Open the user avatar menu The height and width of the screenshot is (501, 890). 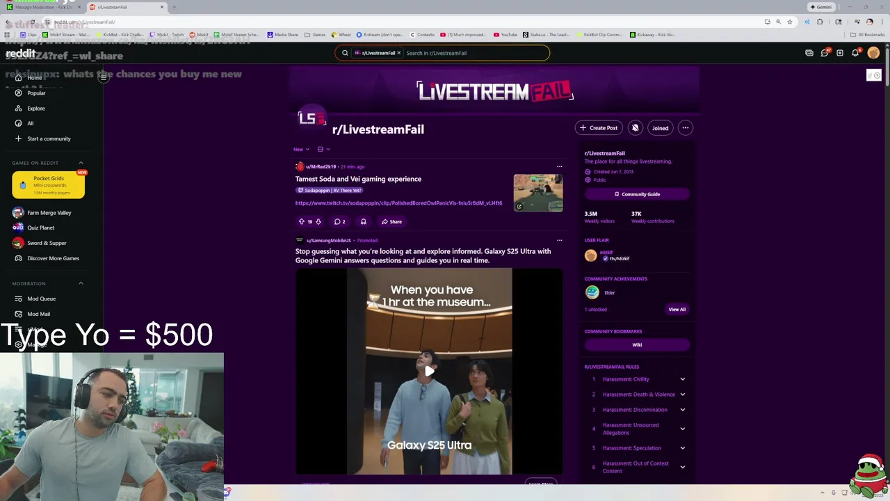click(x=873, y=53)
